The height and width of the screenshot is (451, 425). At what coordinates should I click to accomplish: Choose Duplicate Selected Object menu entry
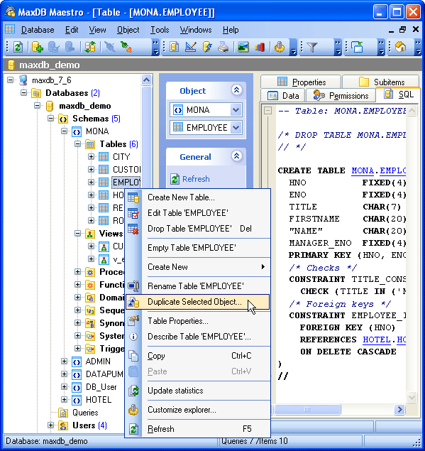(x=197, y=302)
